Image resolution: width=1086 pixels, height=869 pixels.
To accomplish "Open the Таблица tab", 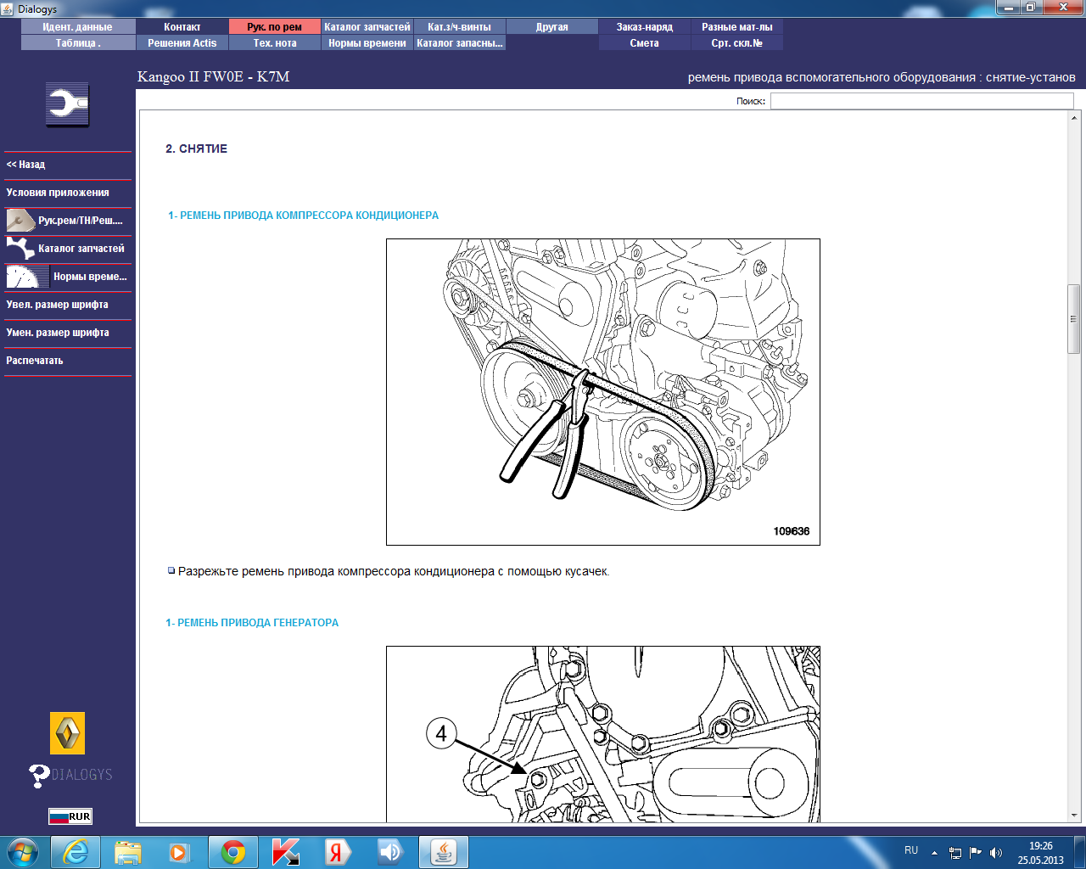I will tap(77, 43).
